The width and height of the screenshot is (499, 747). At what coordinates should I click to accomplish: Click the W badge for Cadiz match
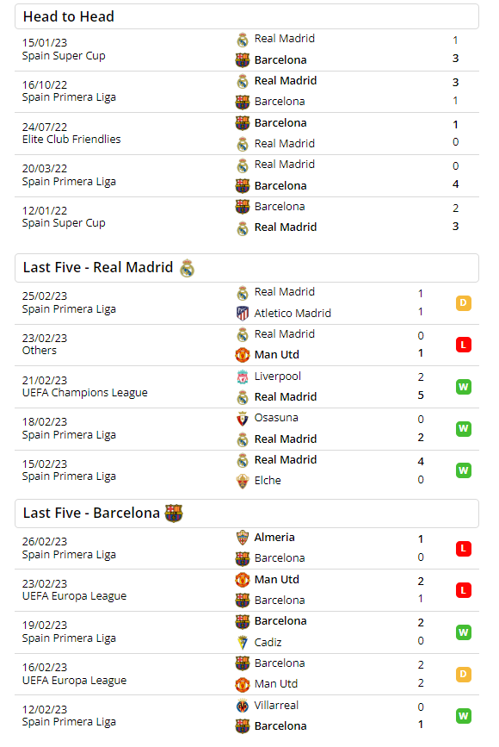464,632
